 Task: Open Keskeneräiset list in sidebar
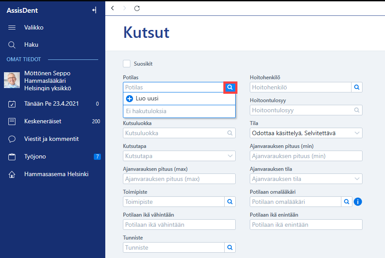(x=43, y=121)
